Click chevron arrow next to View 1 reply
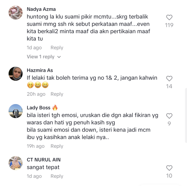187x186 pixels. tap(59, 57)
